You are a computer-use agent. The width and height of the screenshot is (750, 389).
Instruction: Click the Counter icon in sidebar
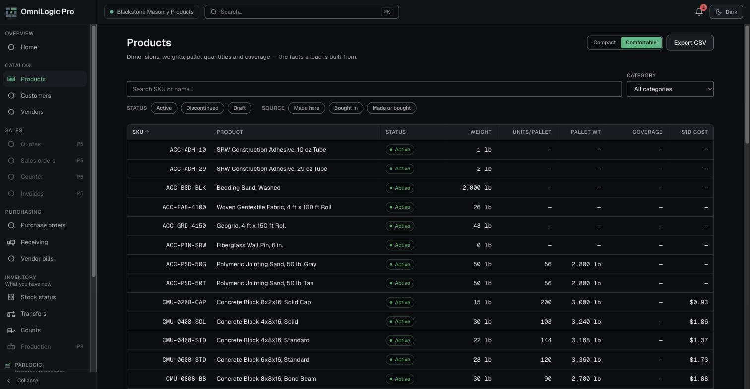click(11, 177)
